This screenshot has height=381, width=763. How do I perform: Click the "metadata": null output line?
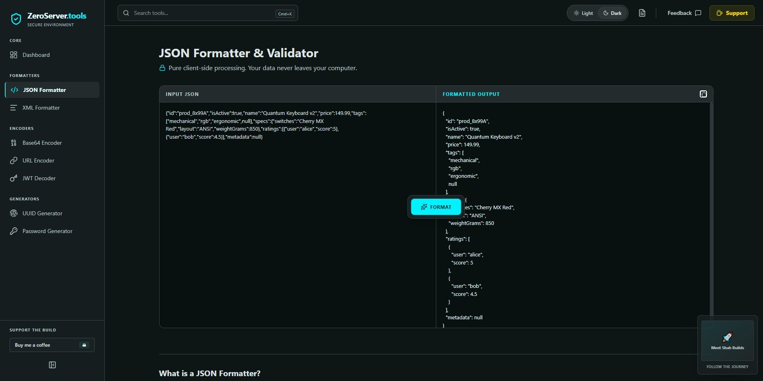coord(464,317)
